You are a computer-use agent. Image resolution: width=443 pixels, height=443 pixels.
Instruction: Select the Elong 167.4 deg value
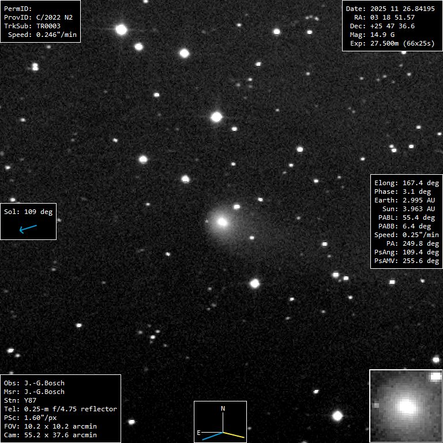[x=406, y=183]
